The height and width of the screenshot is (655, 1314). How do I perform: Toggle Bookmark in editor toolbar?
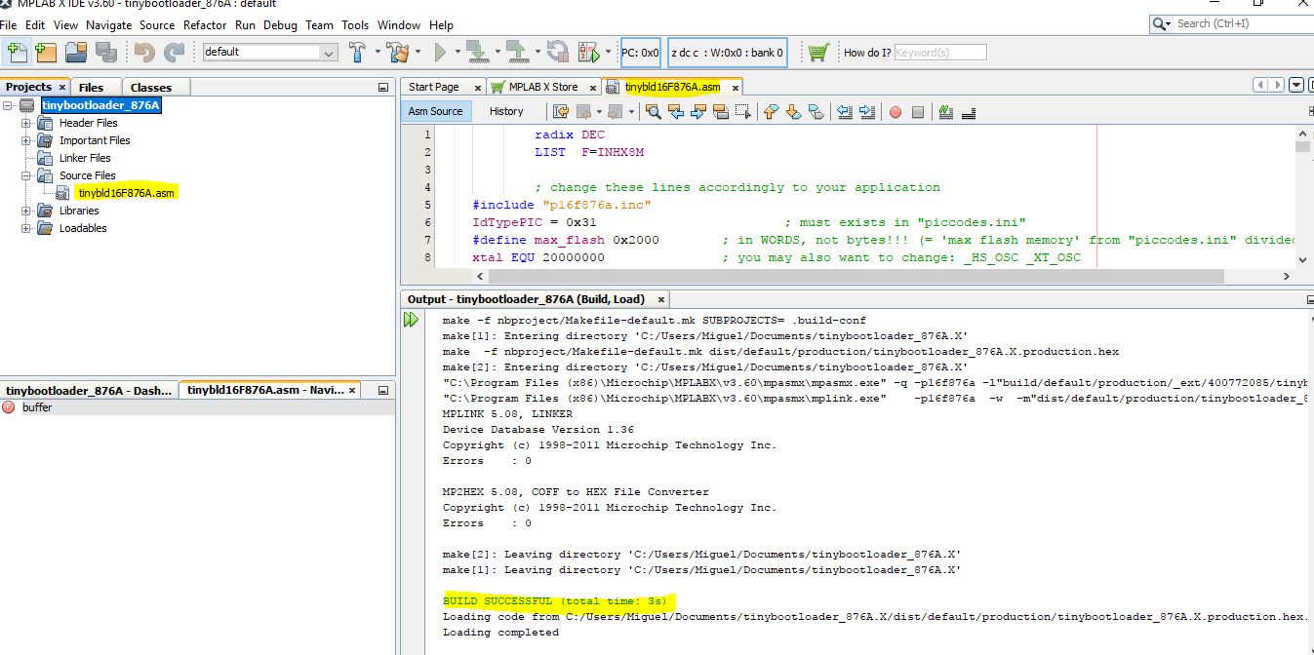pyautogui.click(x=816, y=111)
